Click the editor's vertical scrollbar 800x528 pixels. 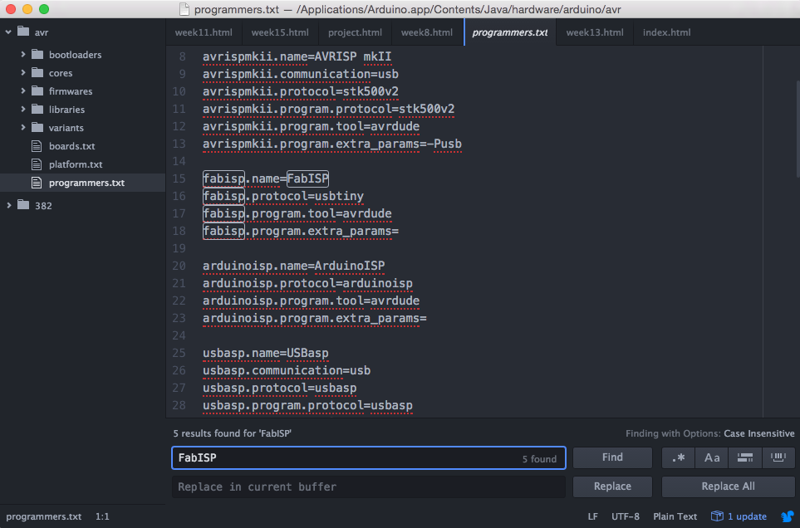click(x=797, y=129)
